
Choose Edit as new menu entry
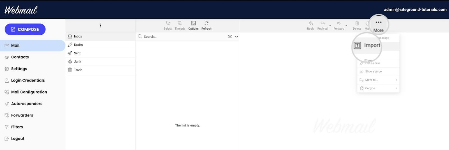click(378, 63)
